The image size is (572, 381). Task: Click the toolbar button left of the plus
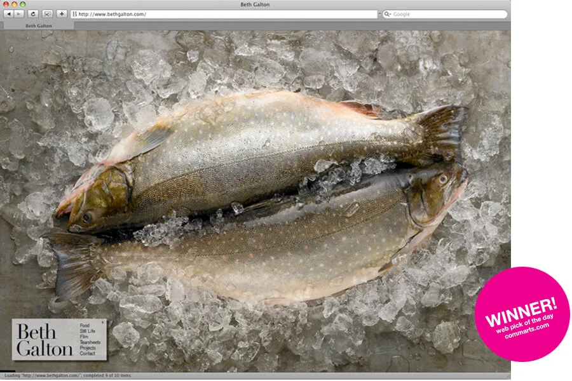click(x=48, y=14)
